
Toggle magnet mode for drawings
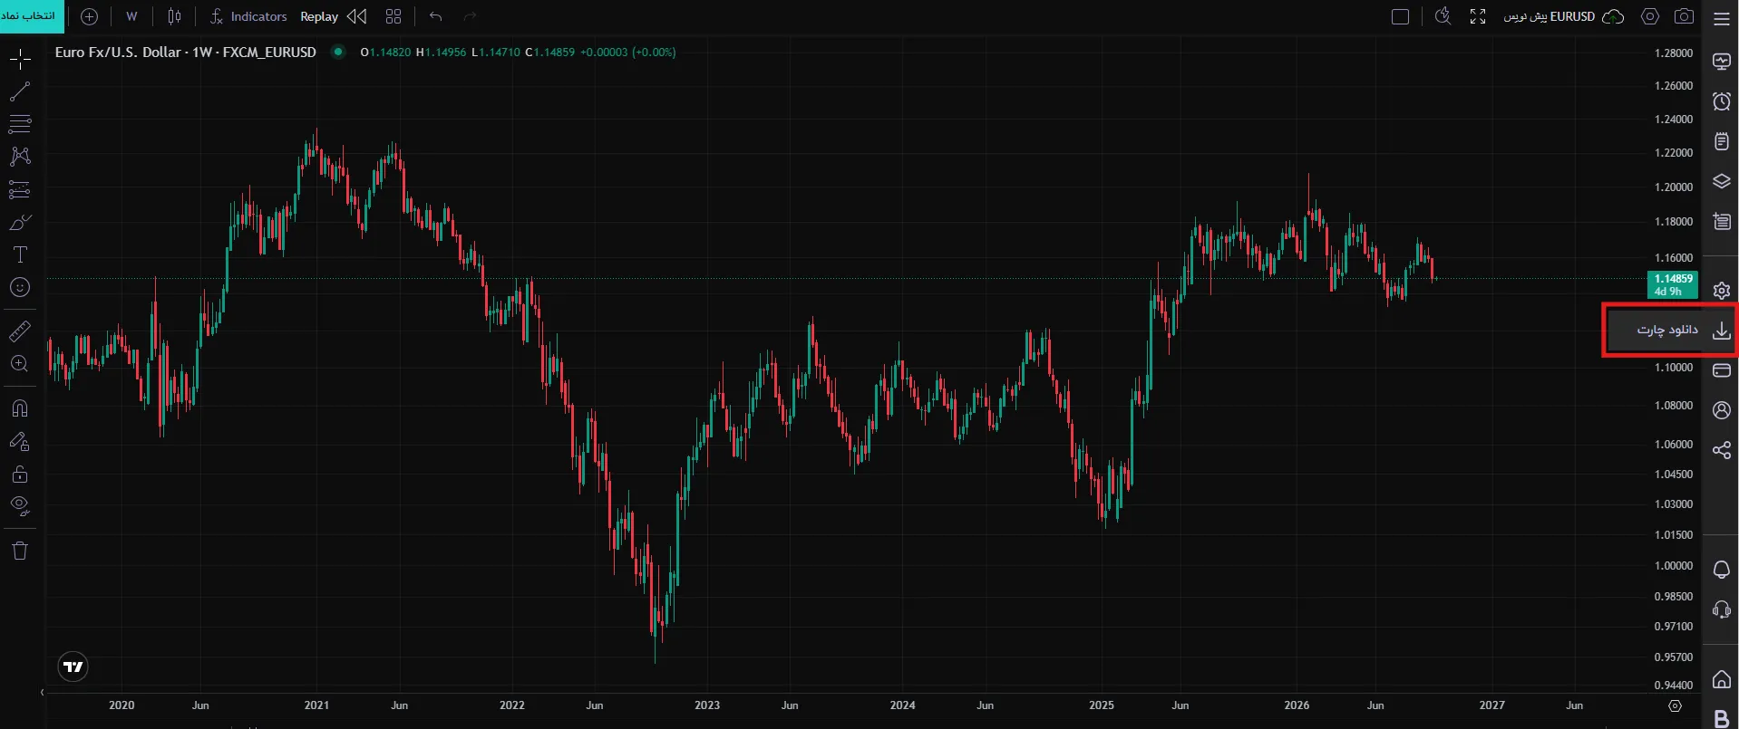pyautogui.click(x=20, y=408)
